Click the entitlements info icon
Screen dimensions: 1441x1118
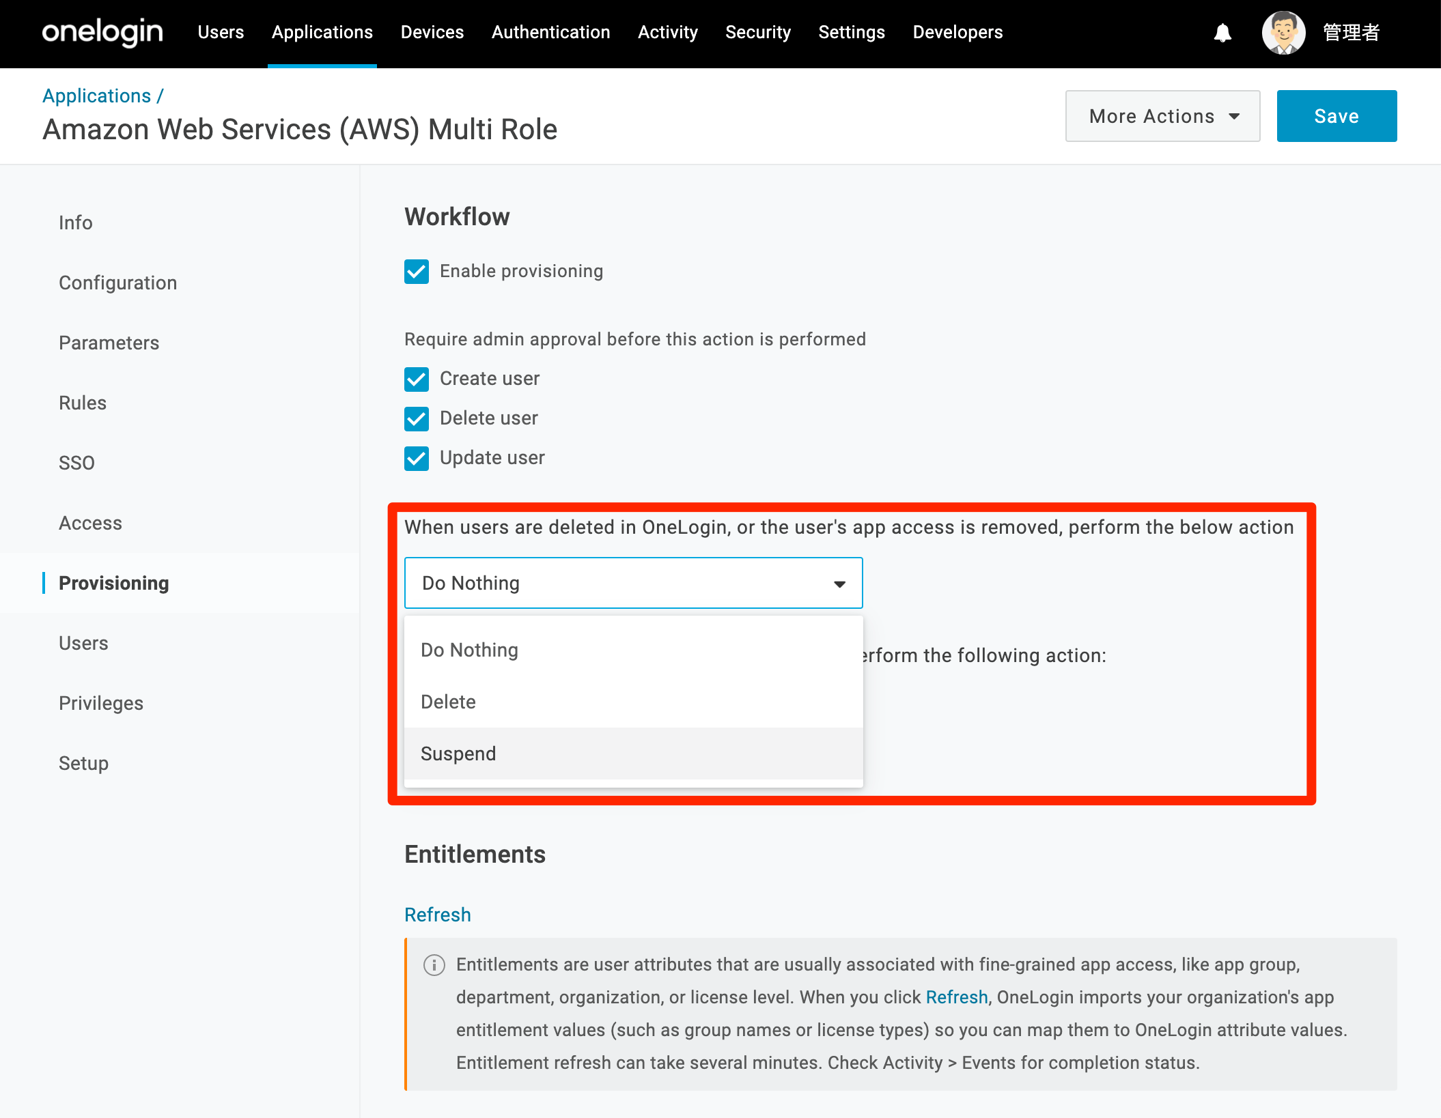click(x=434, y=964)
